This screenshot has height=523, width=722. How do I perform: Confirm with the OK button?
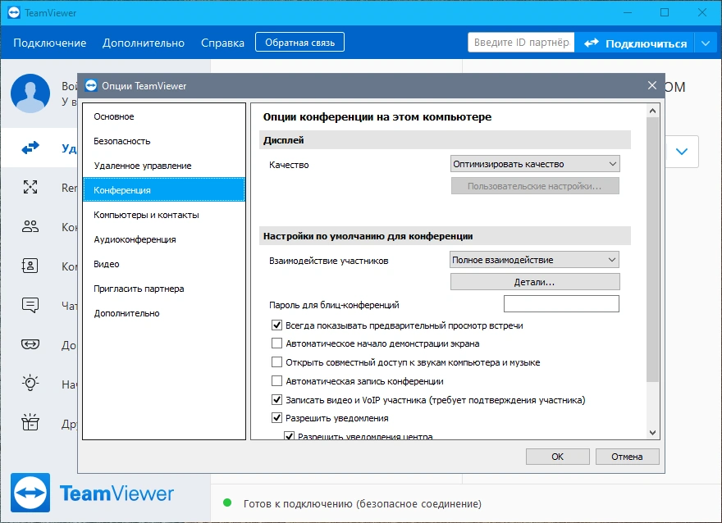[558, 457]
